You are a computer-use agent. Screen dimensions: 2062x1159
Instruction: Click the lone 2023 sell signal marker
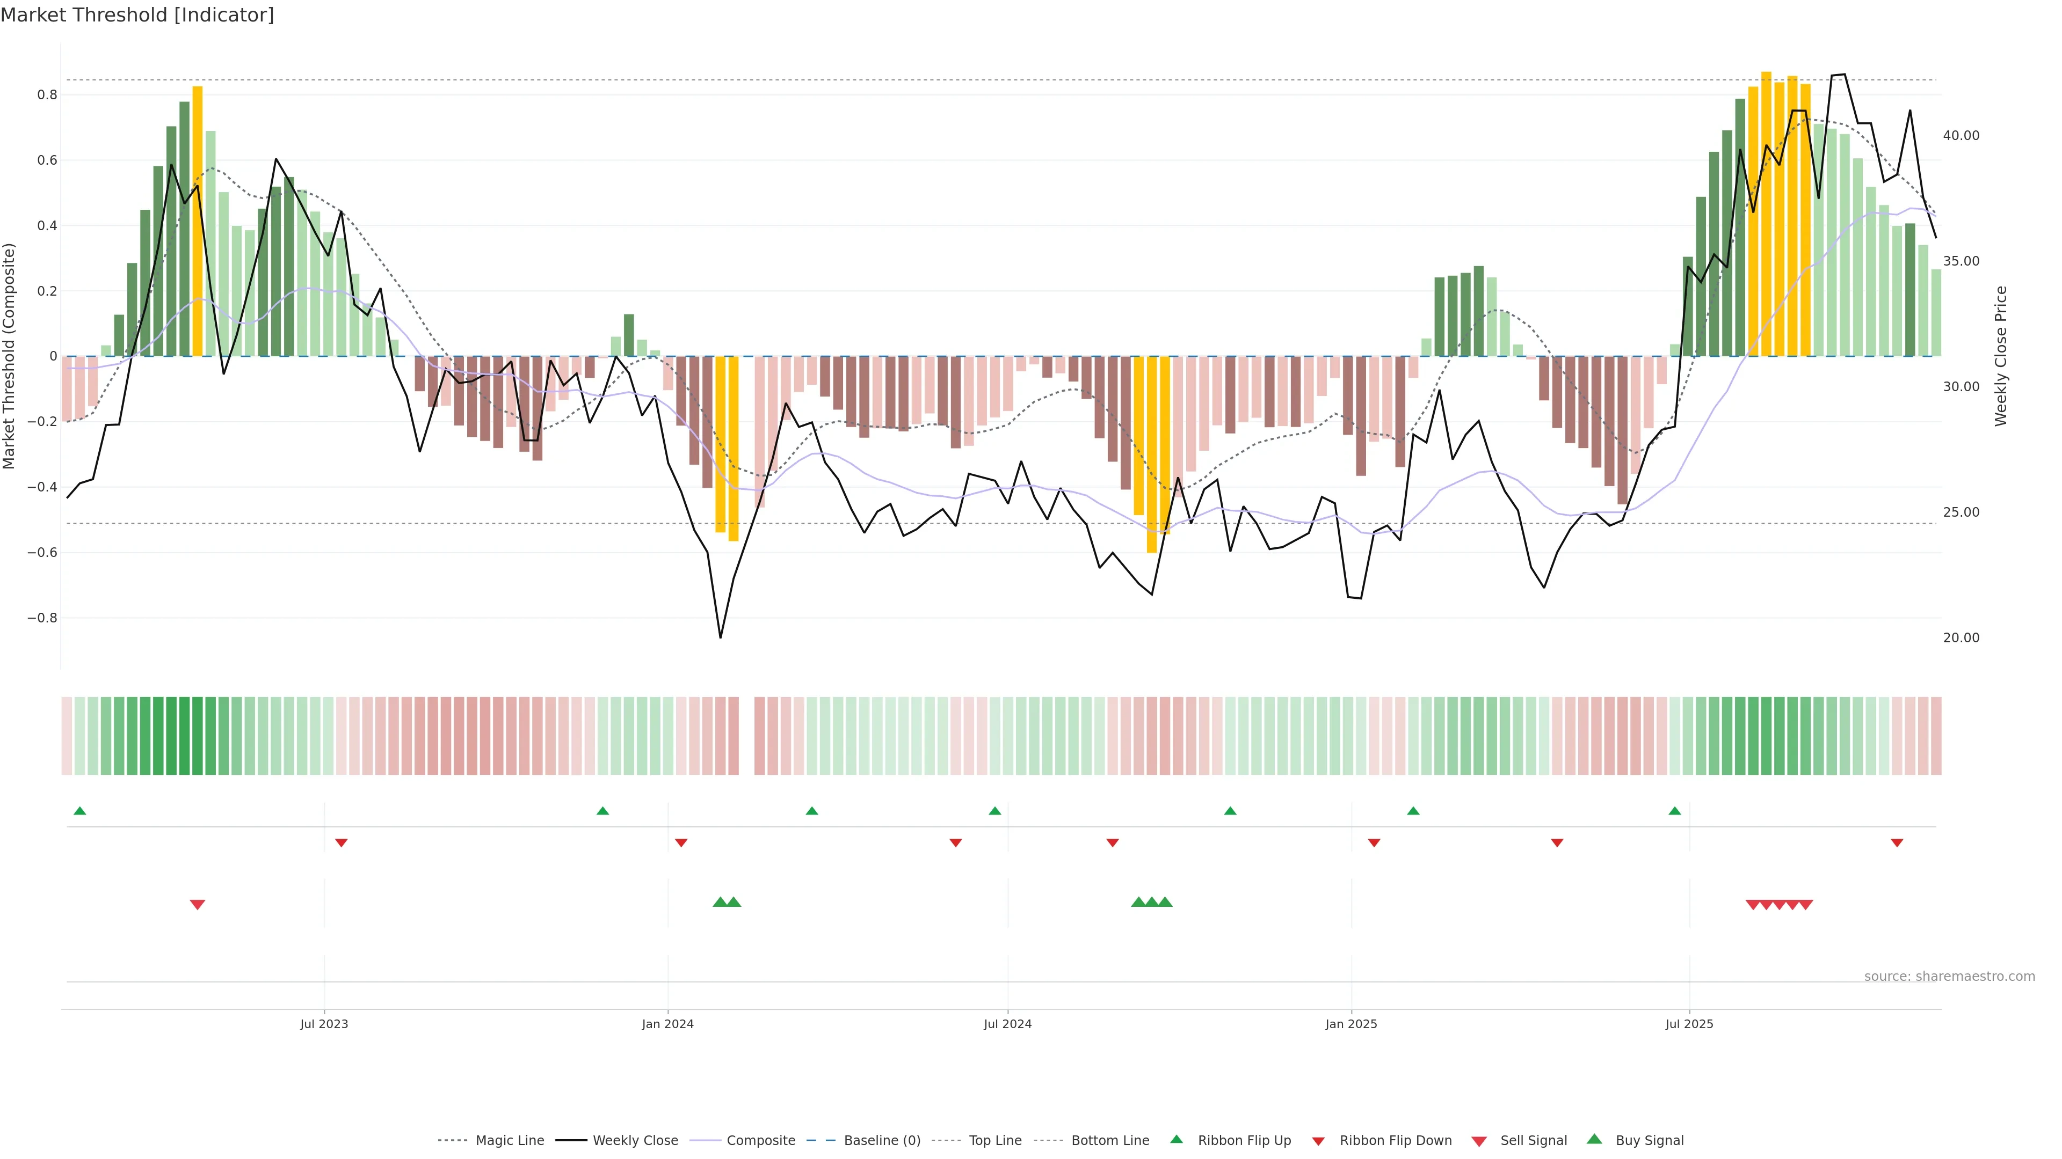(x=198, y=905)
